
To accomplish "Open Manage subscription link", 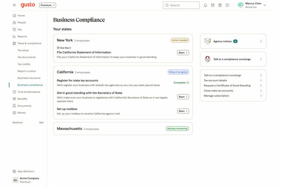I will coord(216,96).
